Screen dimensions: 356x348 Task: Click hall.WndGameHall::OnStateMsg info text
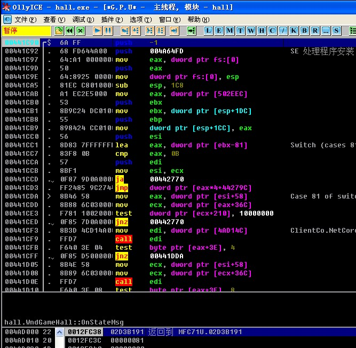(x=64, y=322)
